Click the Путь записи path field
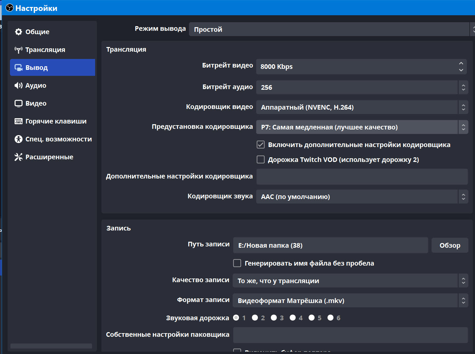This screenshot has width=475, height=354. 330,245
